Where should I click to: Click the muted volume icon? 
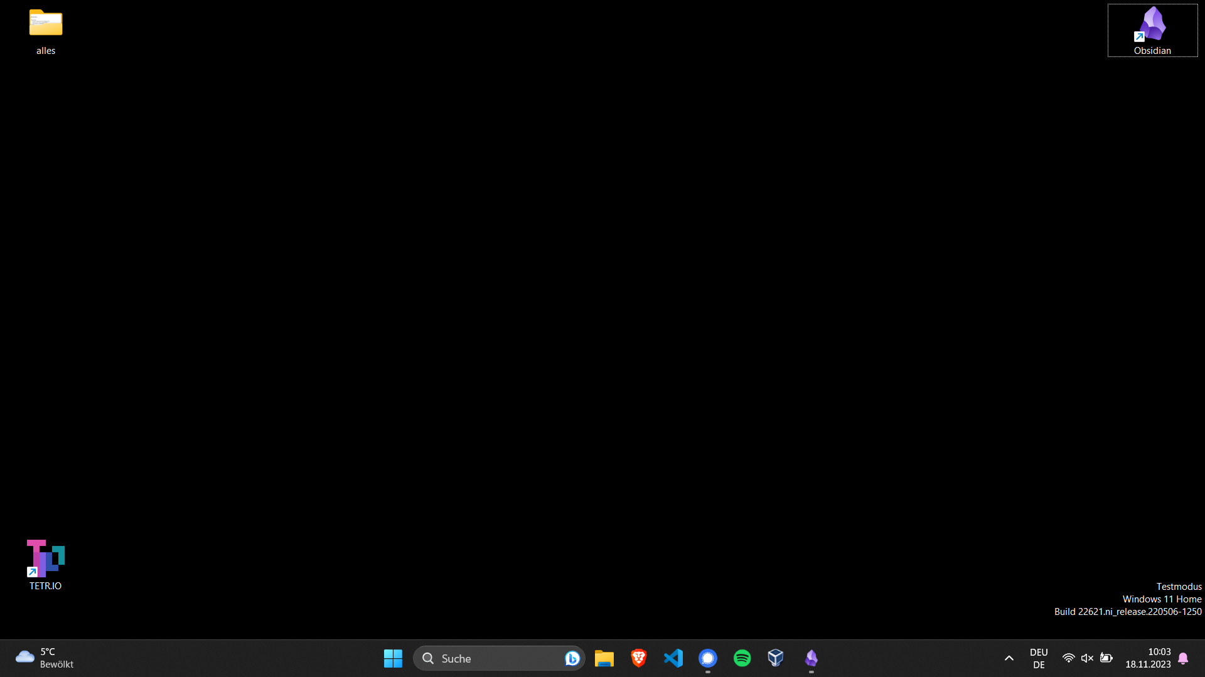tap(1087, 658)
